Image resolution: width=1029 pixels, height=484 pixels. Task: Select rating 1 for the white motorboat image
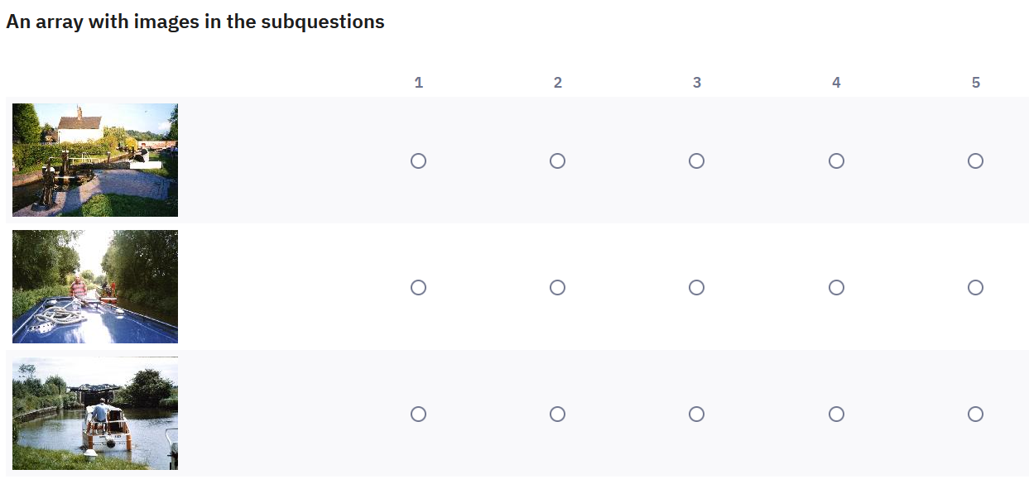(x=418, y=414)
